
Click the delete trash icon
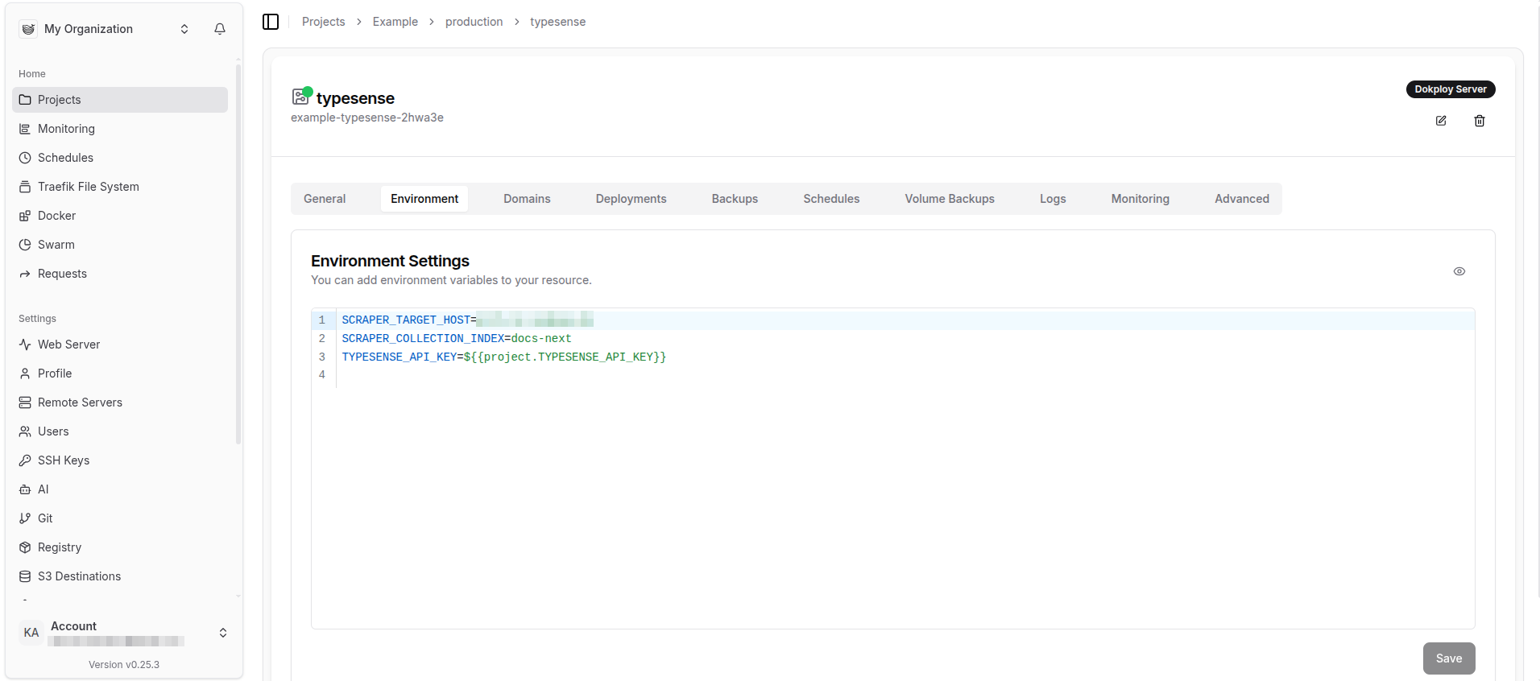click(1480, 121)
